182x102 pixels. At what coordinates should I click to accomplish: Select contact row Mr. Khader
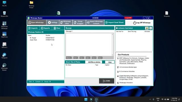(45, 38)
